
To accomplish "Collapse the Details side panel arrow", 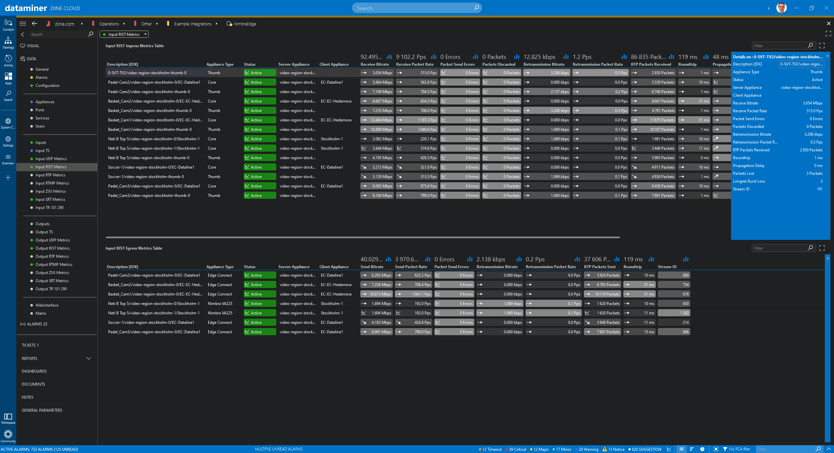I will tap(827, 56).
